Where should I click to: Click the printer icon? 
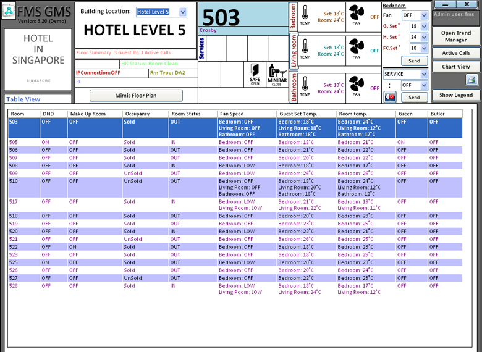coord(471,80)
